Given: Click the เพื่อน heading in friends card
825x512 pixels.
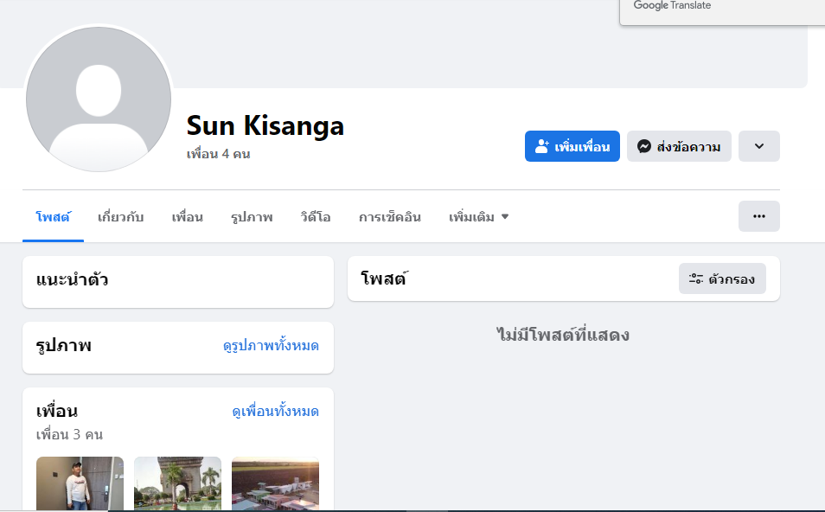Looking at the screenshot, I should [x=57, y=411].
